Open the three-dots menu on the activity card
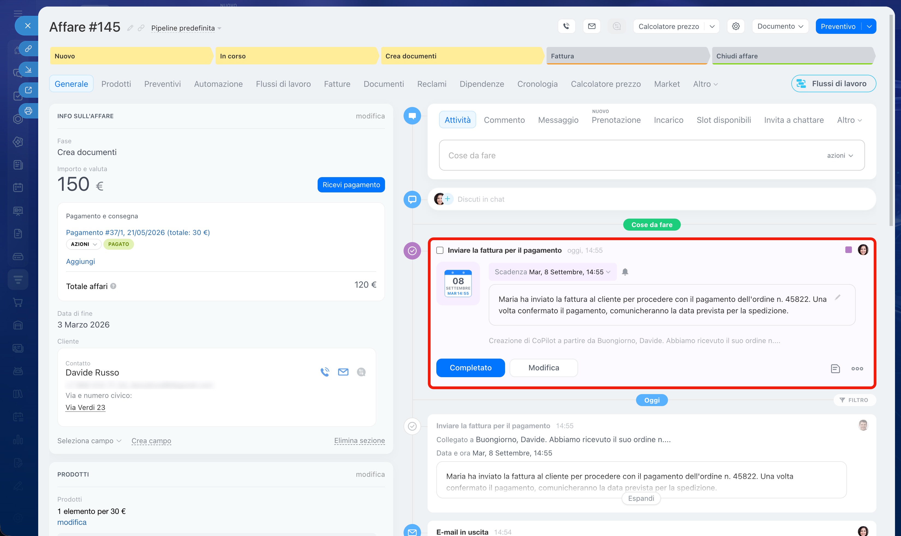Screen dimensions: 901x536 click(857, 368)
